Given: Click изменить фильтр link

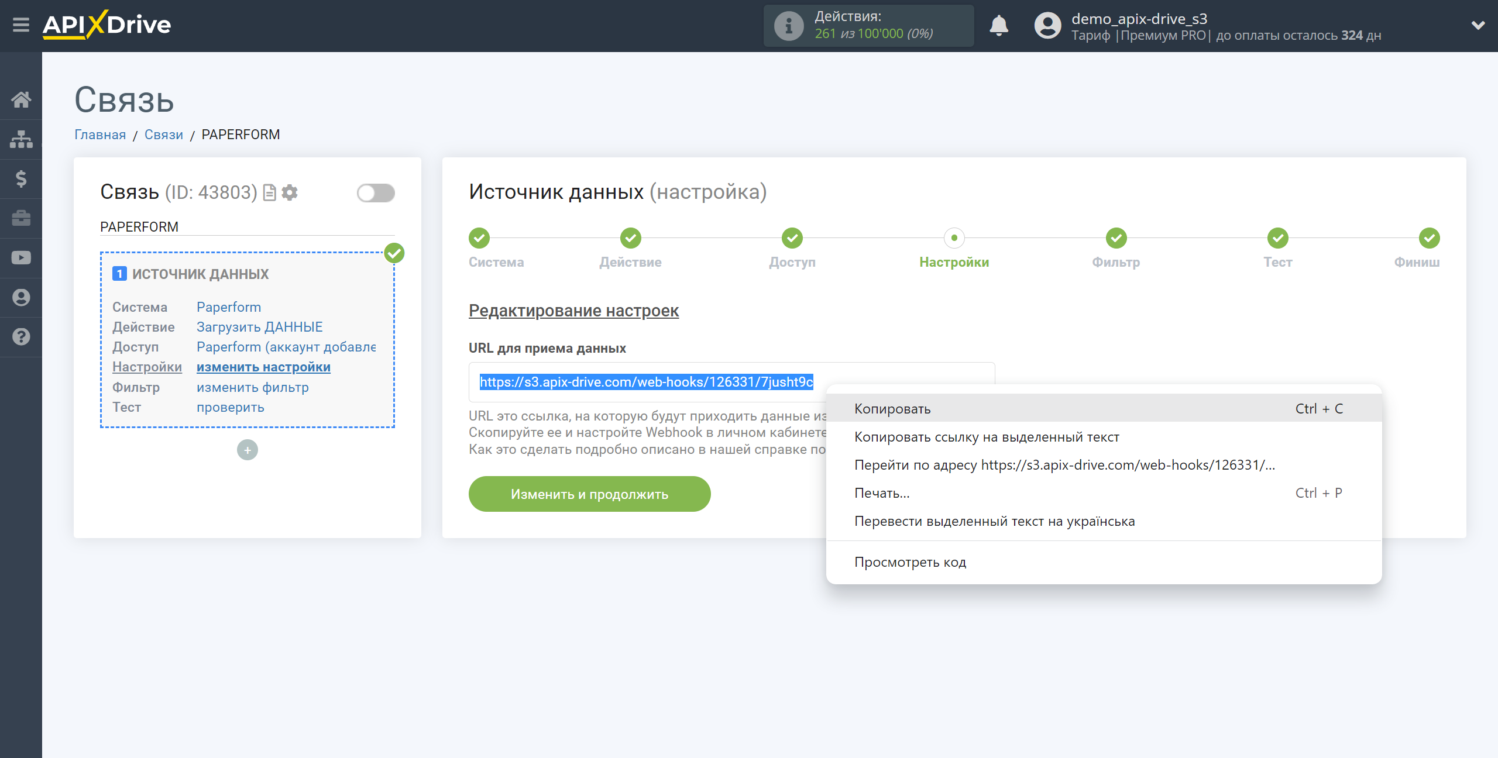Looking at the screenshot, I should 252,387.
